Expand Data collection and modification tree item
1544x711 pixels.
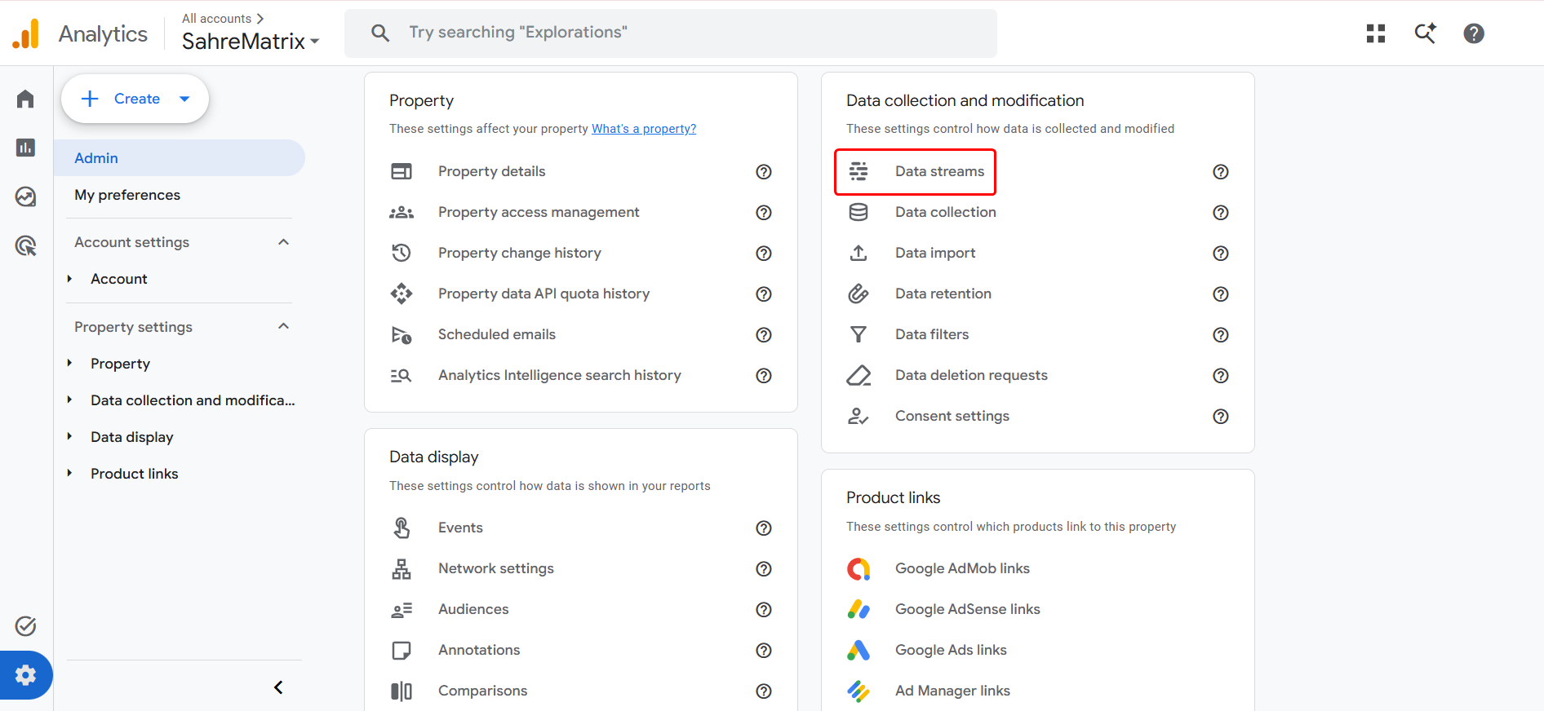tap(69, 400)
